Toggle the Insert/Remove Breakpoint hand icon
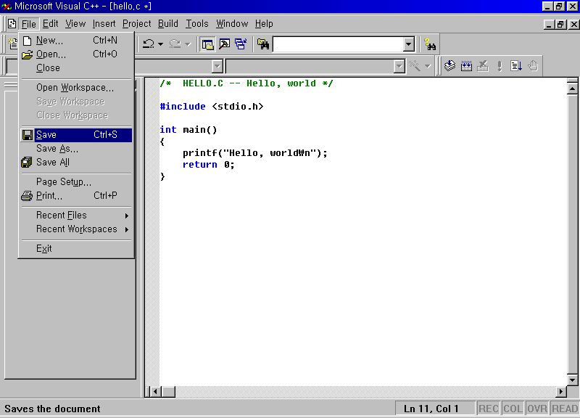 point(533,66)
